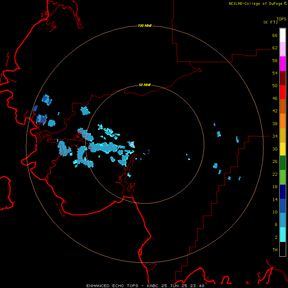
Task: Click the dark green legend swatch
Action: click(283, 163)
